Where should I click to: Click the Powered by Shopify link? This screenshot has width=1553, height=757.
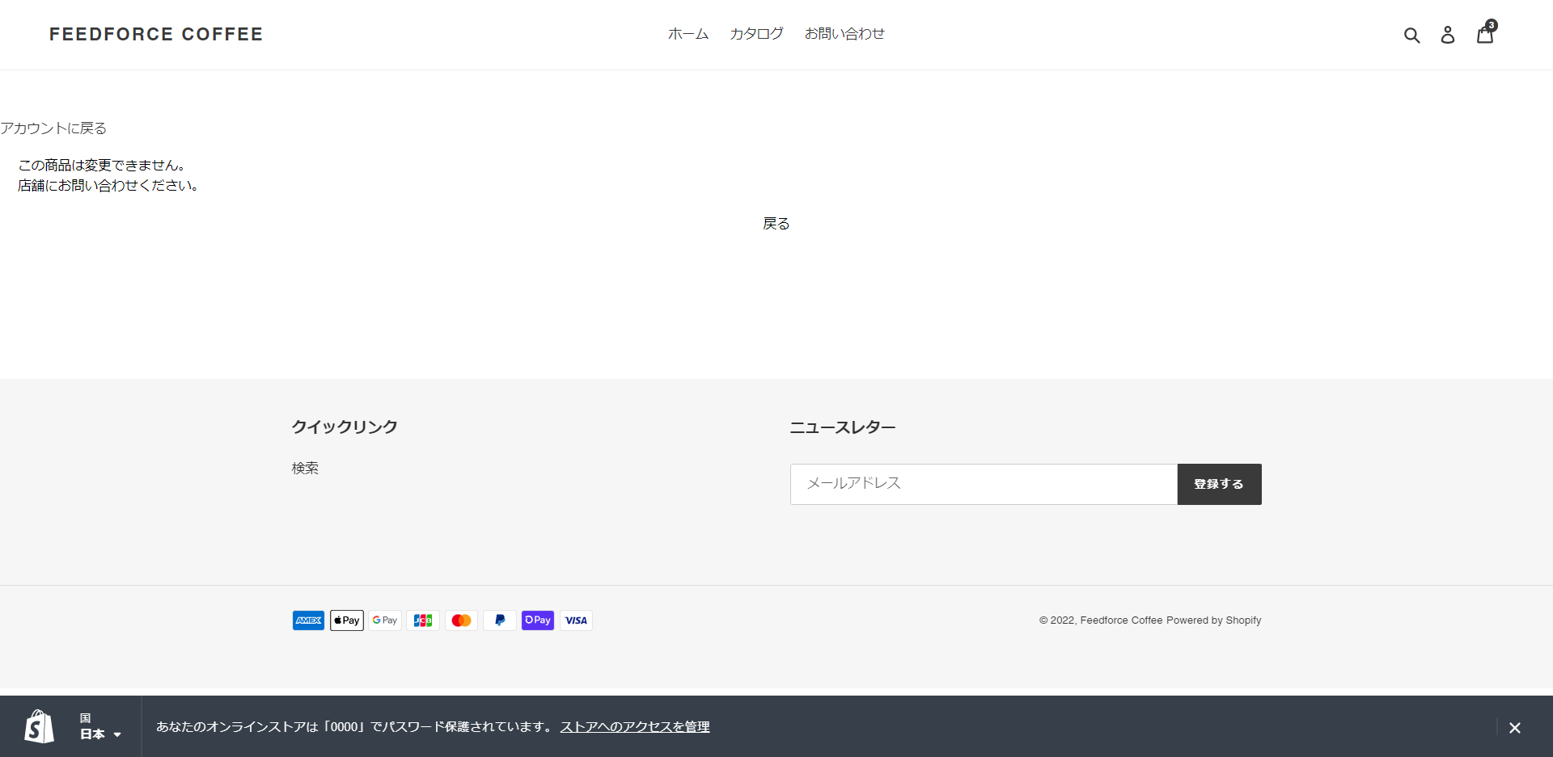point(1214,620)
